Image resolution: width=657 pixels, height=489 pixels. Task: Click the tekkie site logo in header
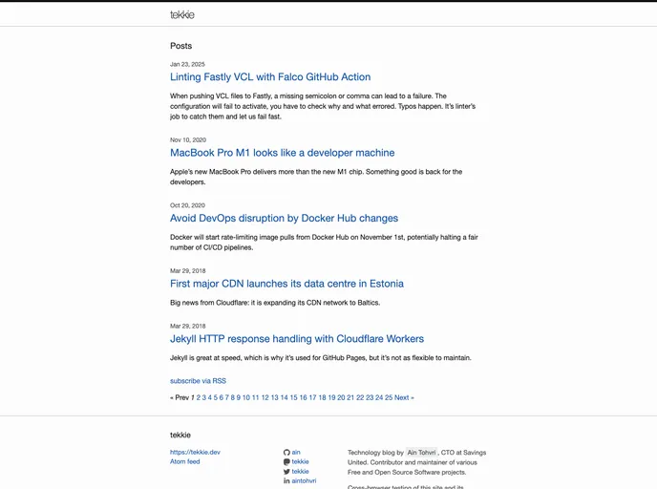(182, 14)
